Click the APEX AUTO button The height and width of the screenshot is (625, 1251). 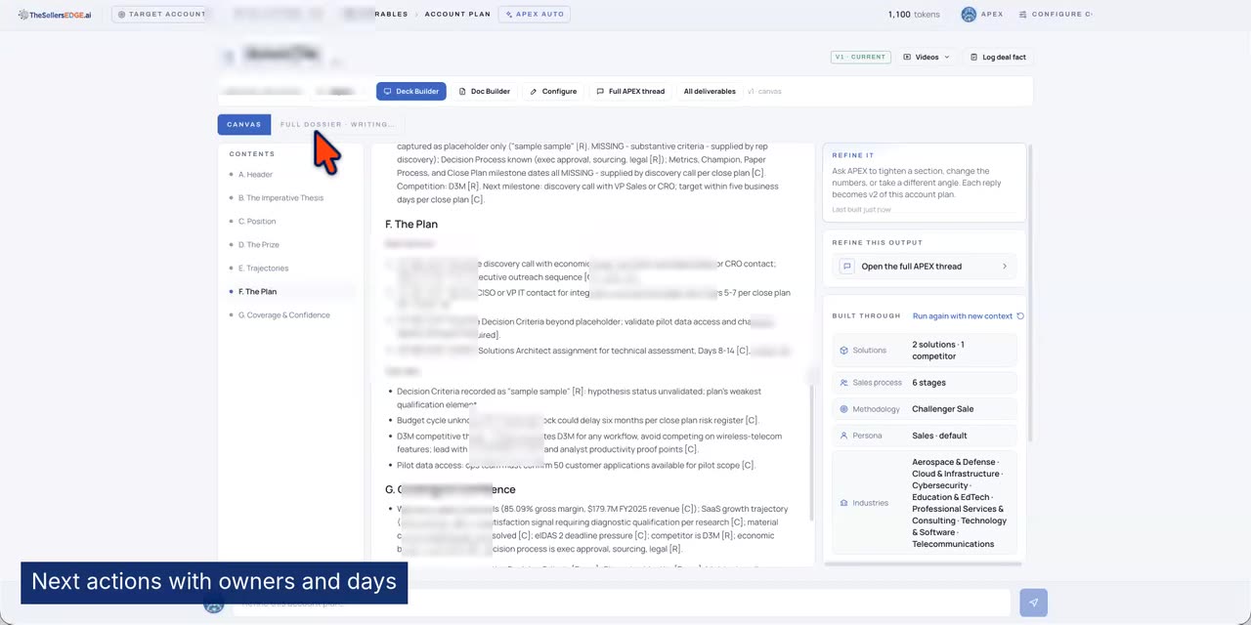coord(535,15)
